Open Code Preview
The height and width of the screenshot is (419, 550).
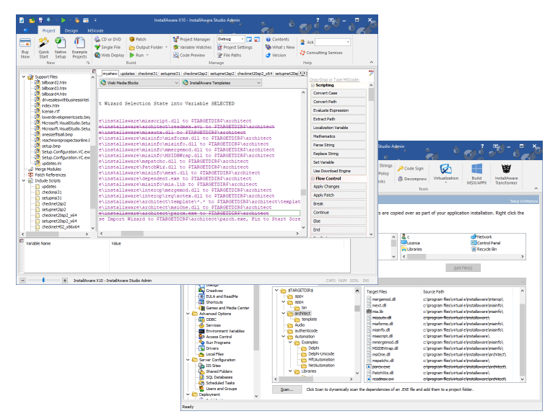189,56
